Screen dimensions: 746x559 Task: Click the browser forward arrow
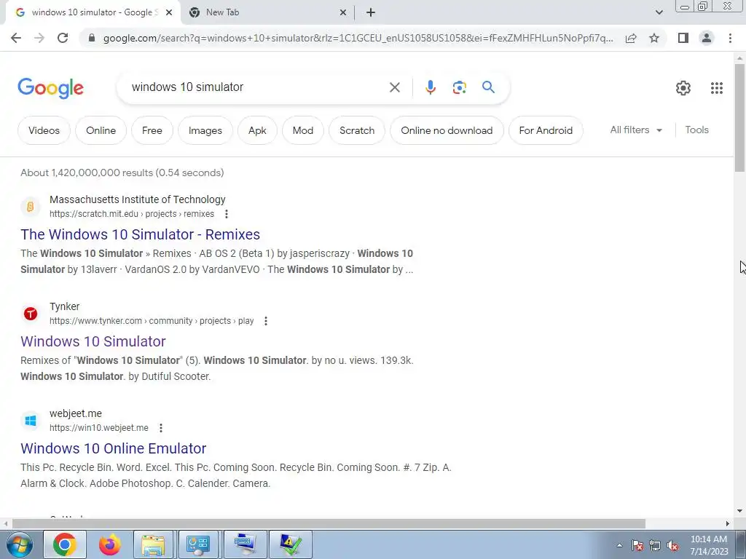(x=39, y=38)
